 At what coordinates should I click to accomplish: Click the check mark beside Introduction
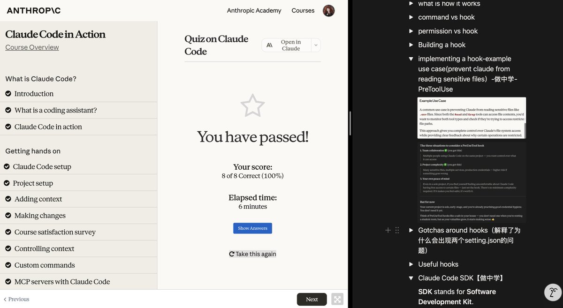(8, 94)
